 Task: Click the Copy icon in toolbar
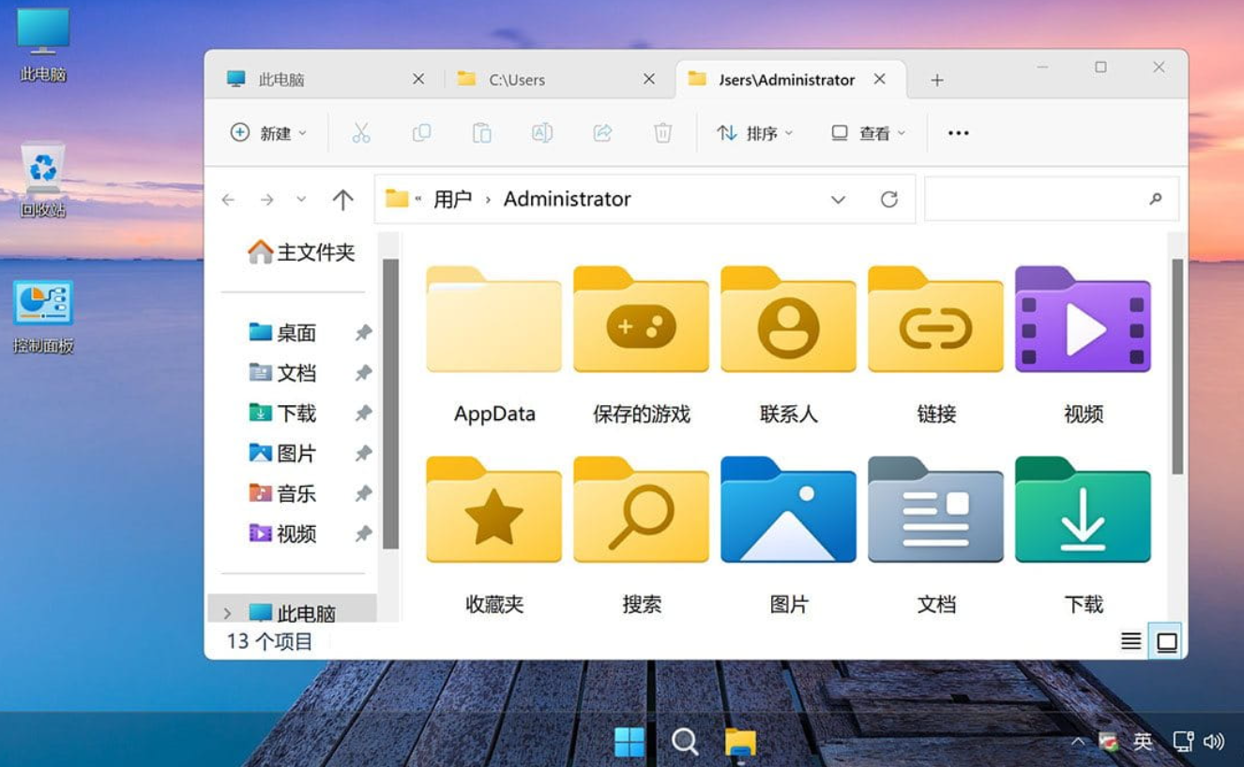(421, 133)
